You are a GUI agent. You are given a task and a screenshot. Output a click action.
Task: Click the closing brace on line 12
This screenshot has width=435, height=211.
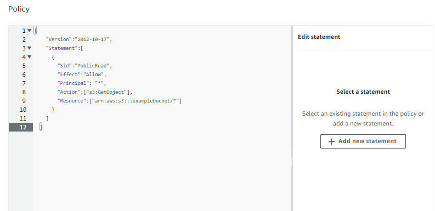click(x=41, y=127)
